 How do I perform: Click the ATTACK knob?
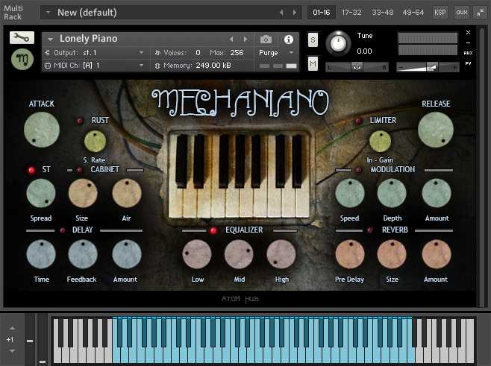42,130
